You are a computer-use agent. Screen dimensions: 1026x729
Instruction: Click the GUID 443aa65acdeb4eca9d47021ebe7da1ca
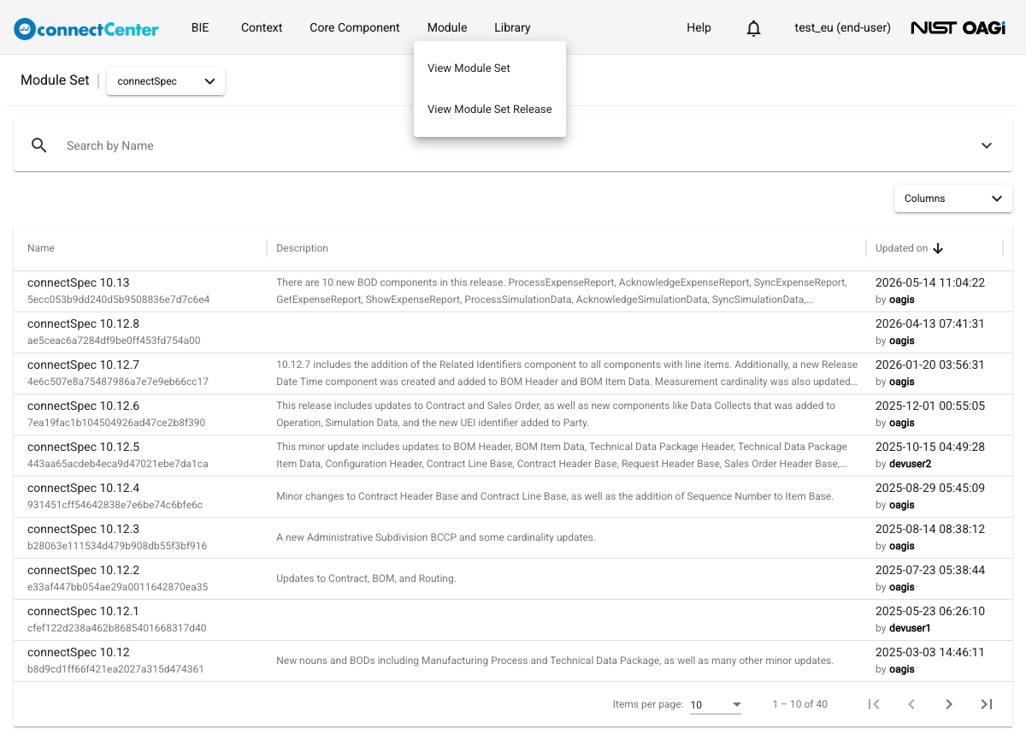118,464
